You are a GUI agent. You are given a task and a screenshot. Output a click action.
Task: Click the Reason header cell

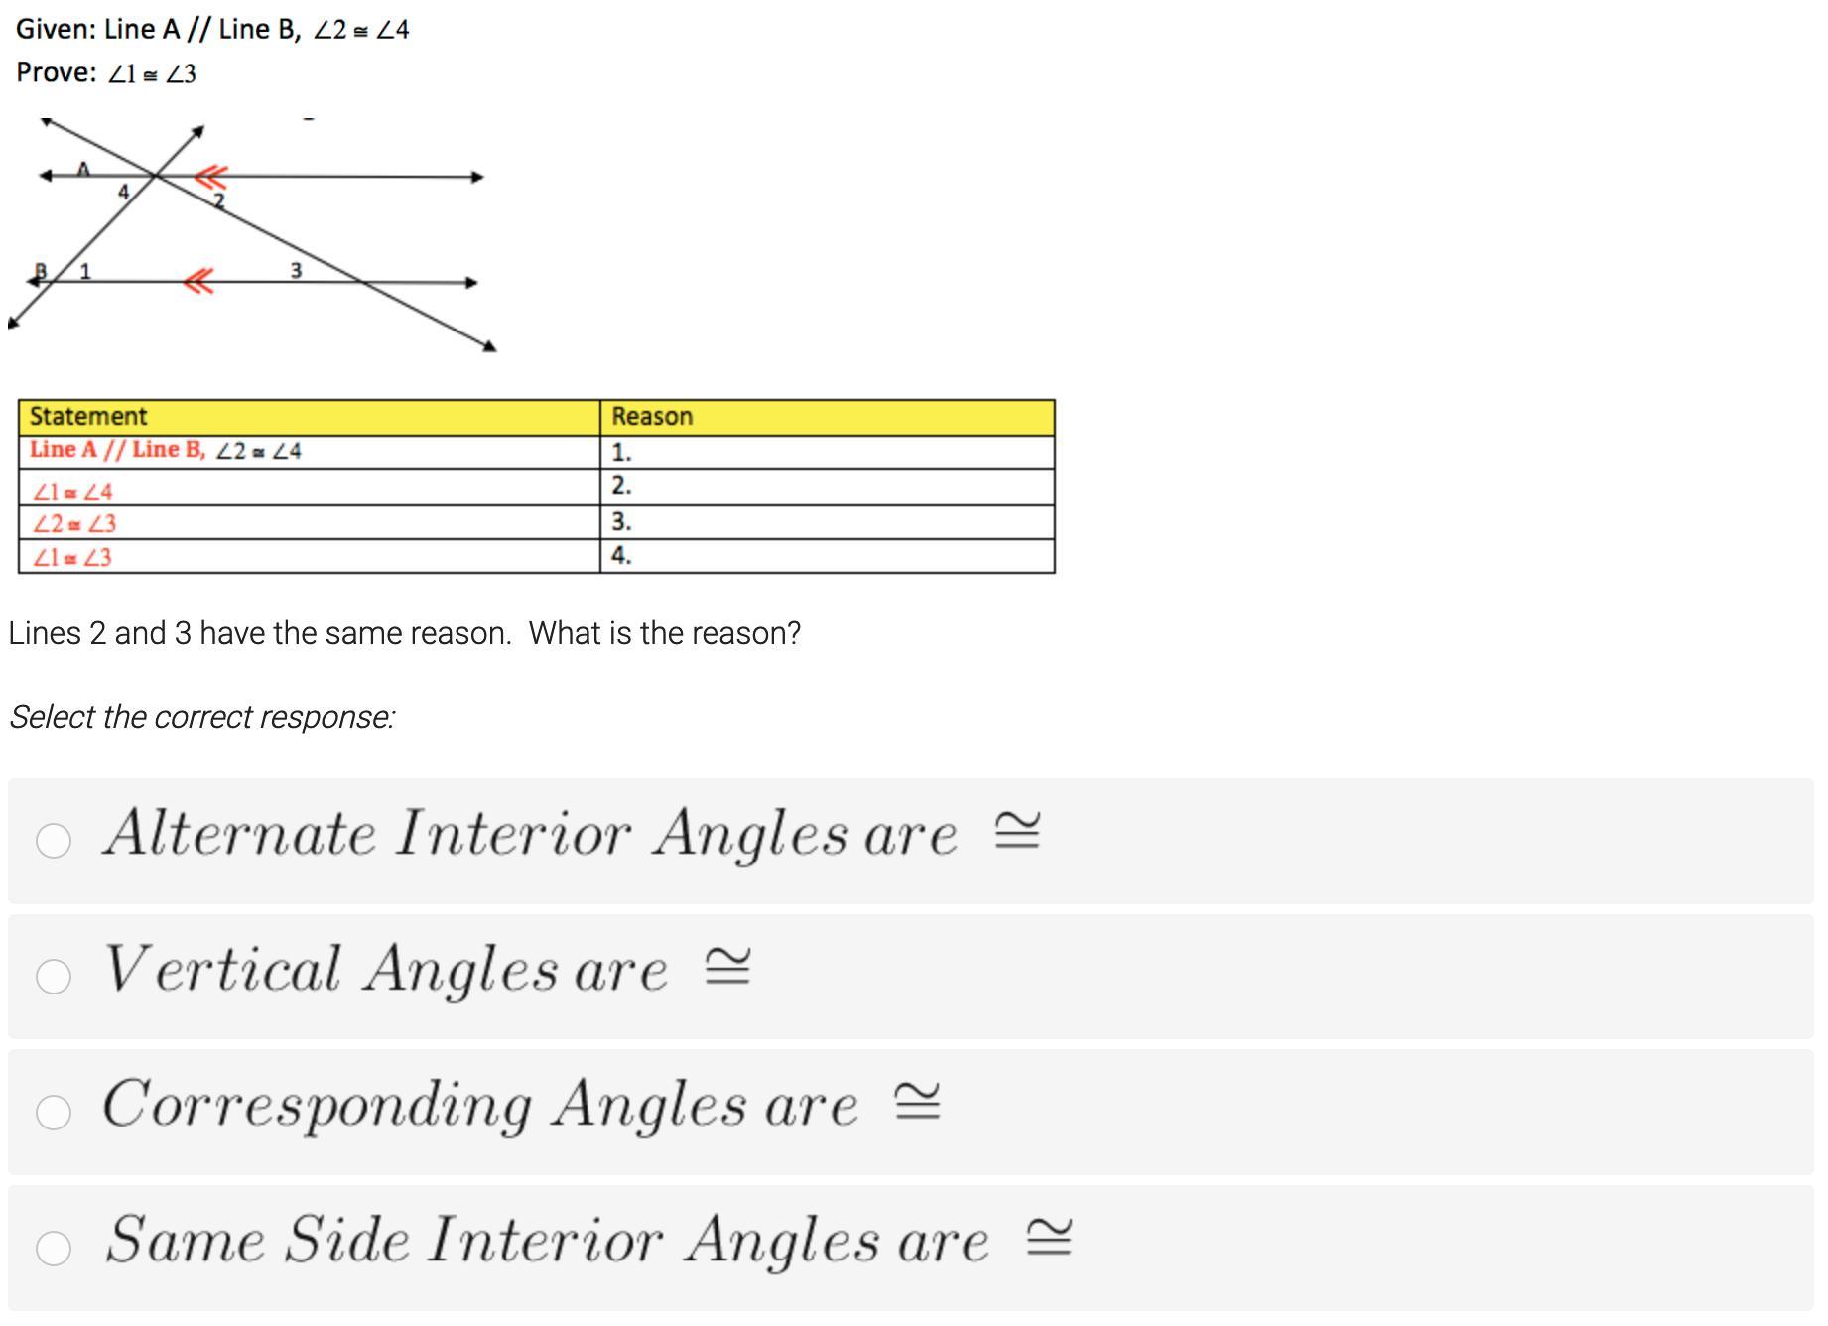[x=827, y=417]
